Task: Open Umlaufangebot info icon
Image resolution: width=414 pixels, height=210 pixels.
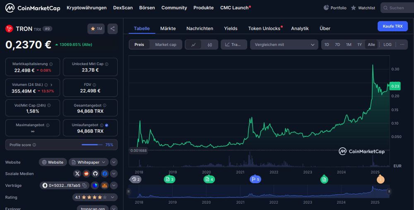Action: 102,125
